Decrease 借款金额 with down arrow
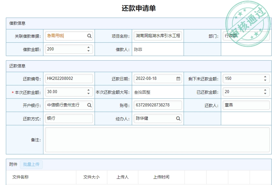Screen dimensions: 272x185 pyautogui.click(x=88, y=51)
